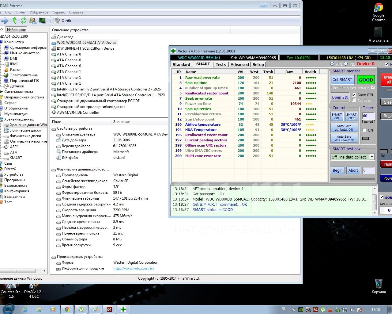The height and width of the screenshot is (314, 392).
Task: Click the Begin button in SMART test box
Action: [x=337, y=170]
